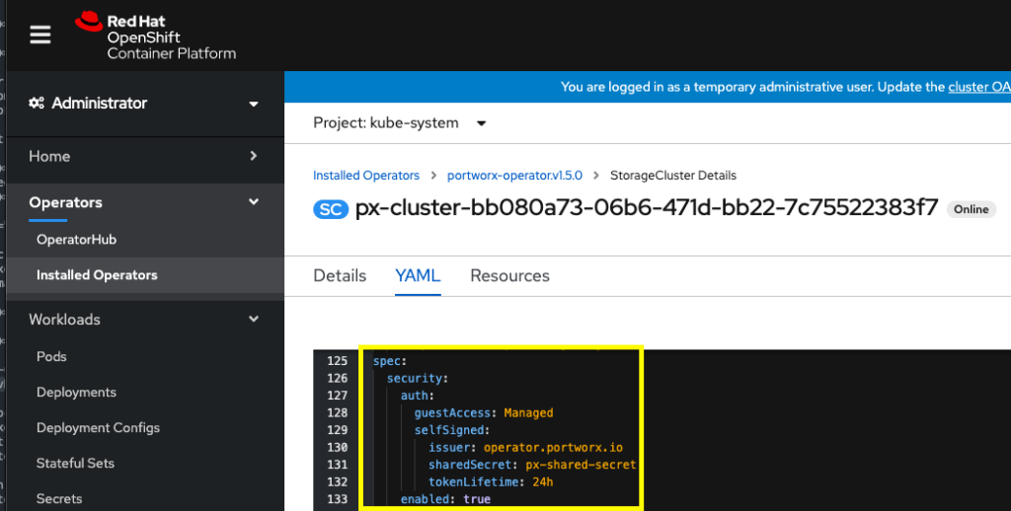
Task: Click line number 130 in editor gutter
Action: (338, 447)
